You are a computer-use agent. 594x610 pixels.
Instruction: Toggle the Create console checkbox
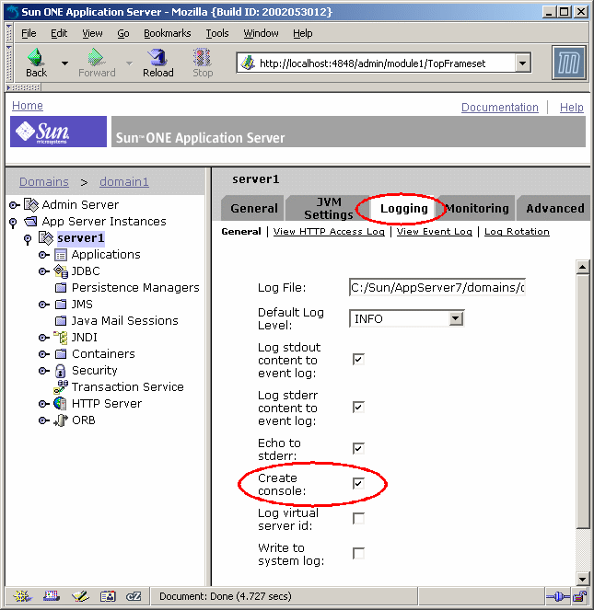coord(358,483)
